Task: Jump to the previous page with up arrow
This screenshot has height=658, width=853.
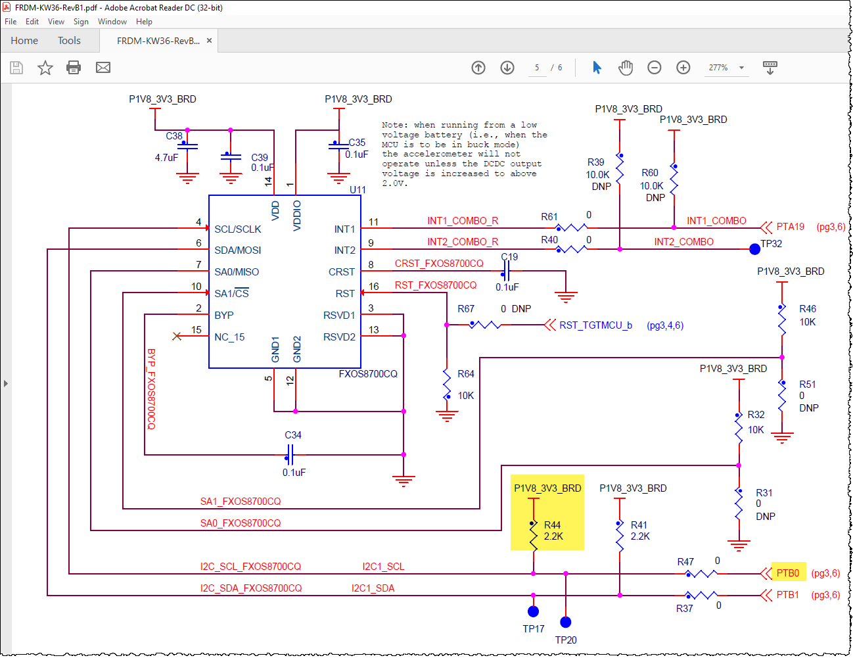Action: (x=478, y=68)
